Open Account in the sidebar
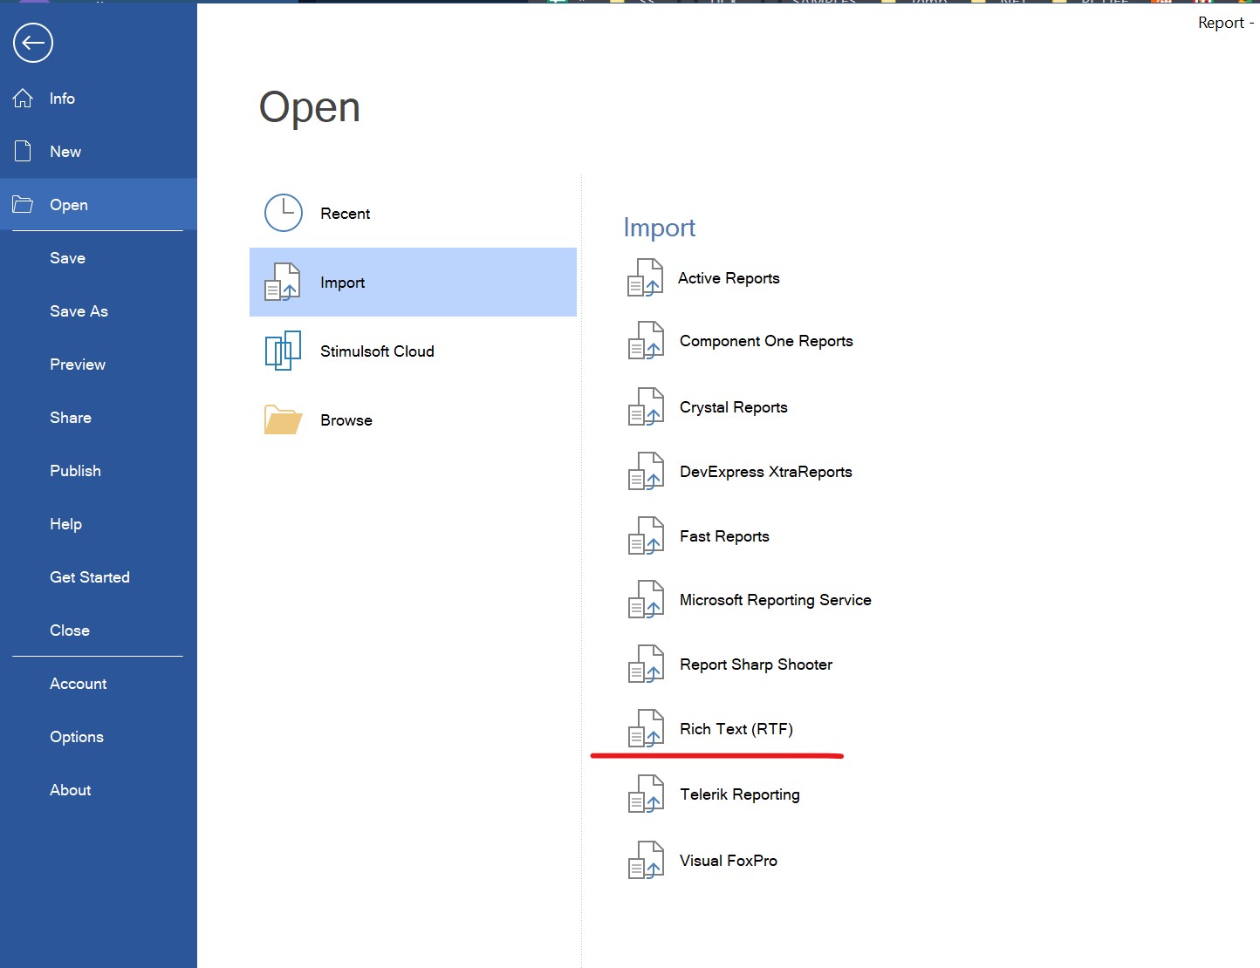This screenshot has height=968, width=1260. click(x=79, y=684)
